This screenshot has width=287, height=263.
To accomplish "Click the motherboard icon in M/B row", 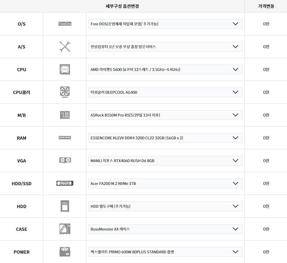I will tap(65, 115).
